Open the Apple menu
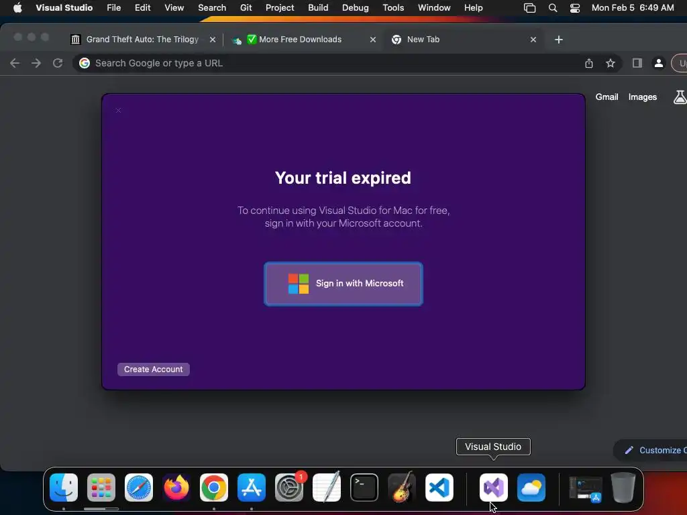Image resolution: width=687 pixels, height=515 pixels. pos(17,8)
